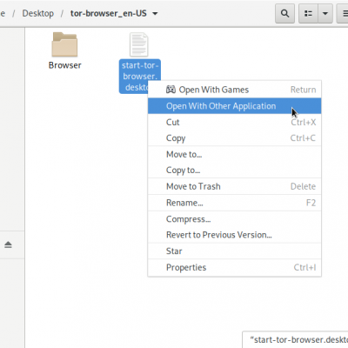
Task: Click the eject icon in the sidebar
Action: click(x=8, y=244)
